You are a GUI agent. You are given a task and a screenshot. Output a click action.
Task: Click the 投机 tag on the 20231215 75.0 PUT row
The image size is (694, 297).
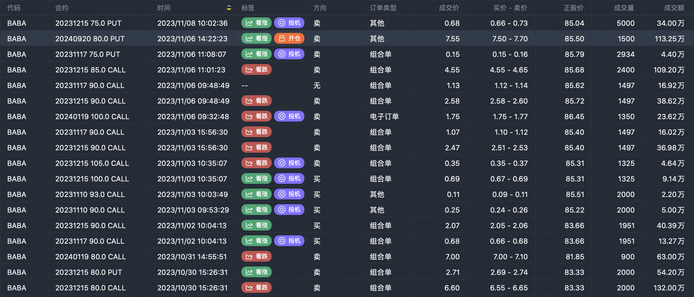[289, 23]
